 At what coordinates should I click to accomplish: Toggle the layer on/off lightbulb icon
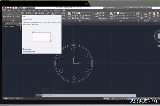click(73, 13)
